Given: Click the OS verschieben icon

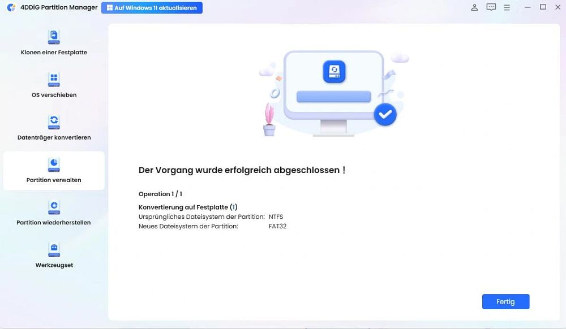Looking at the screenshot, I should coord(54,80).
